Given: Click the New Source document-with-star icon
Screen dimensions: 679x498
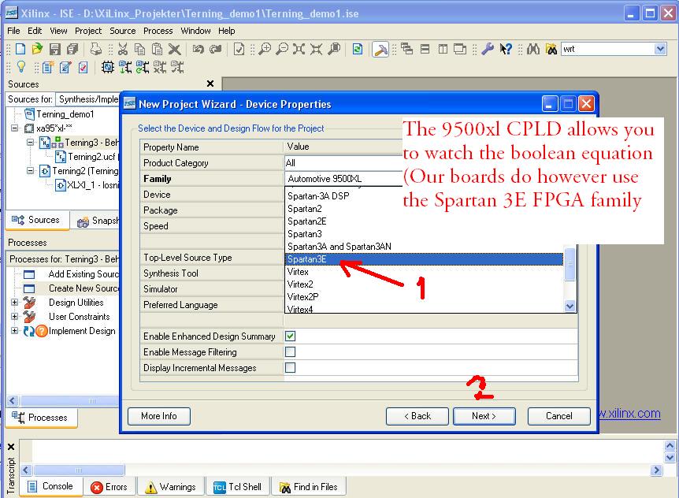Looking at the screenshot, I should (47, 67).
